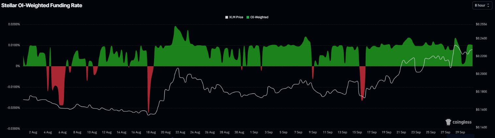The height and width of the screenshot is (138, 495).
Task: Click the 10 Aug date label
Action: coord(92,133)
